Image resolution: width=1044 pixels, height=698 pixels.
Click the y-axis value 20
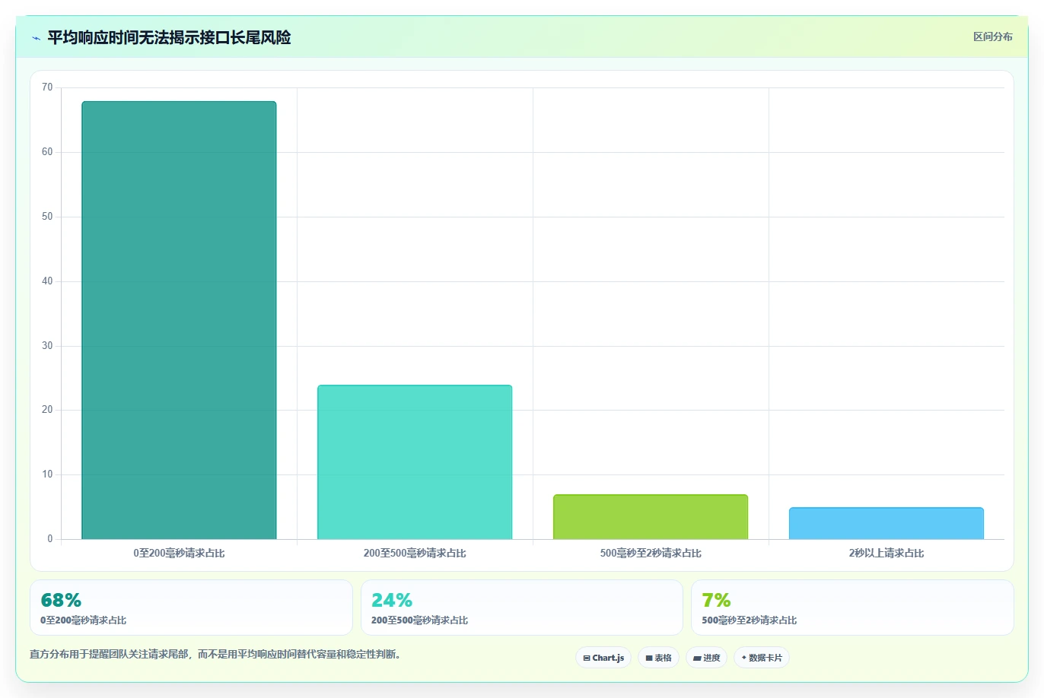point(47,410)
